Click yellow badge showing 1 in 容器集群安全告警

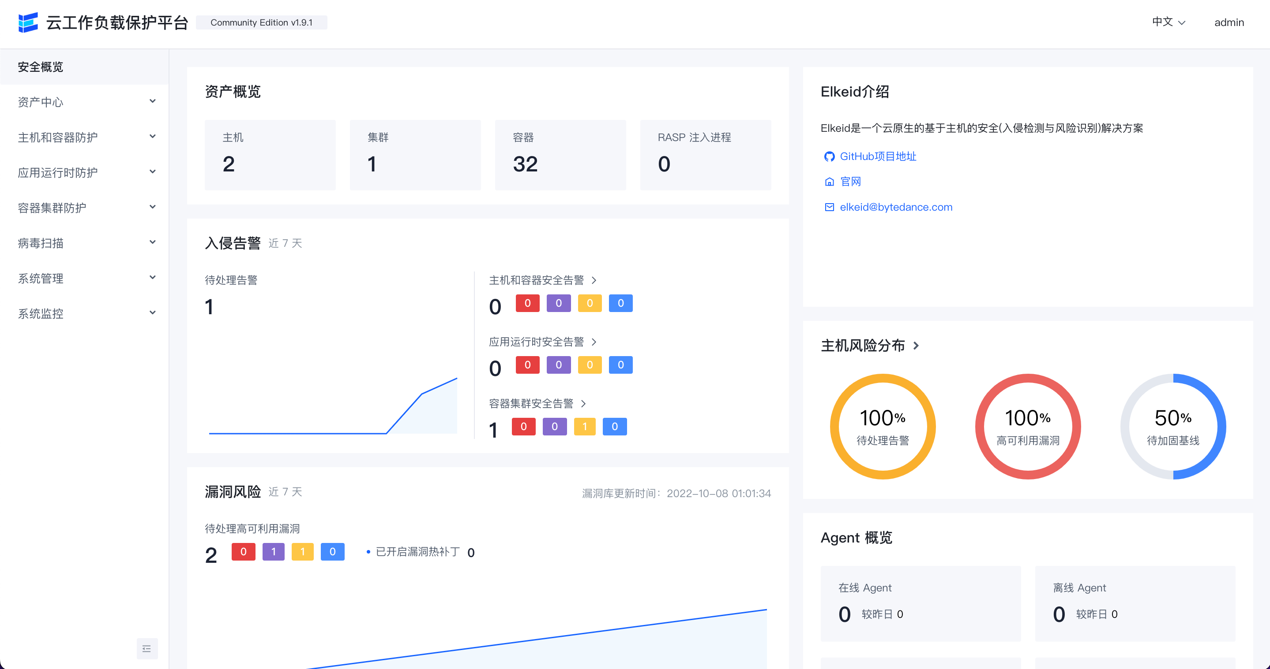pos(585,426)
